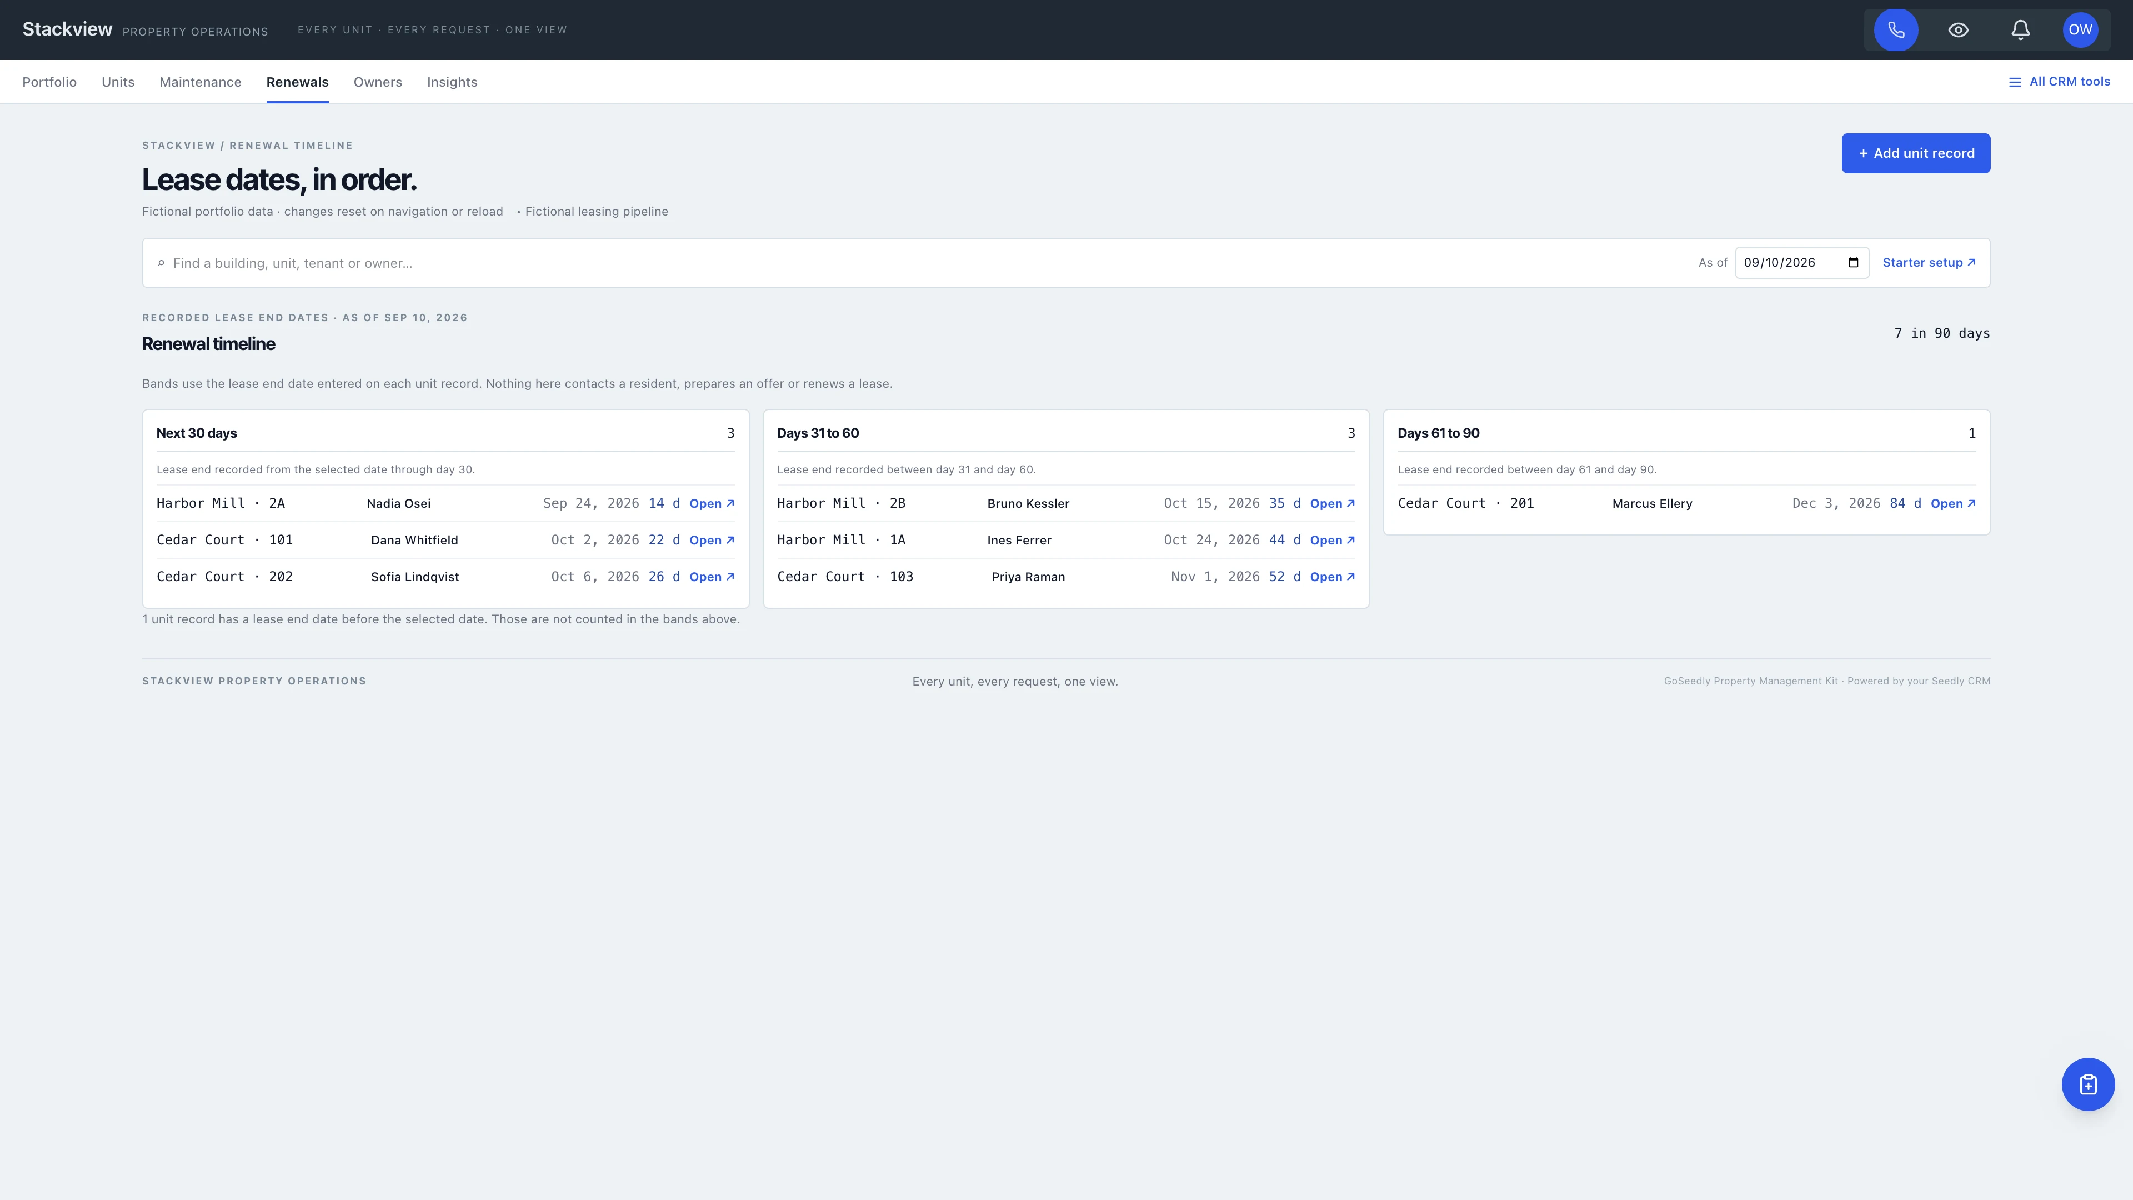This screenshot has height=1200, width=2133.
Task: Click the Nov 1, 2026 lease date
Action: coord(1215,577)
